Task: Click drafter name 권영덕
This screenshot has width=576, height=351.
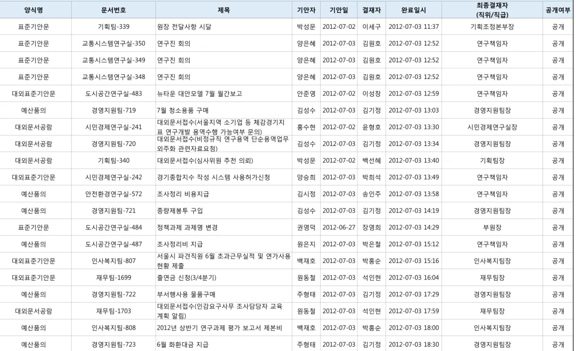Action: (306, 228)
